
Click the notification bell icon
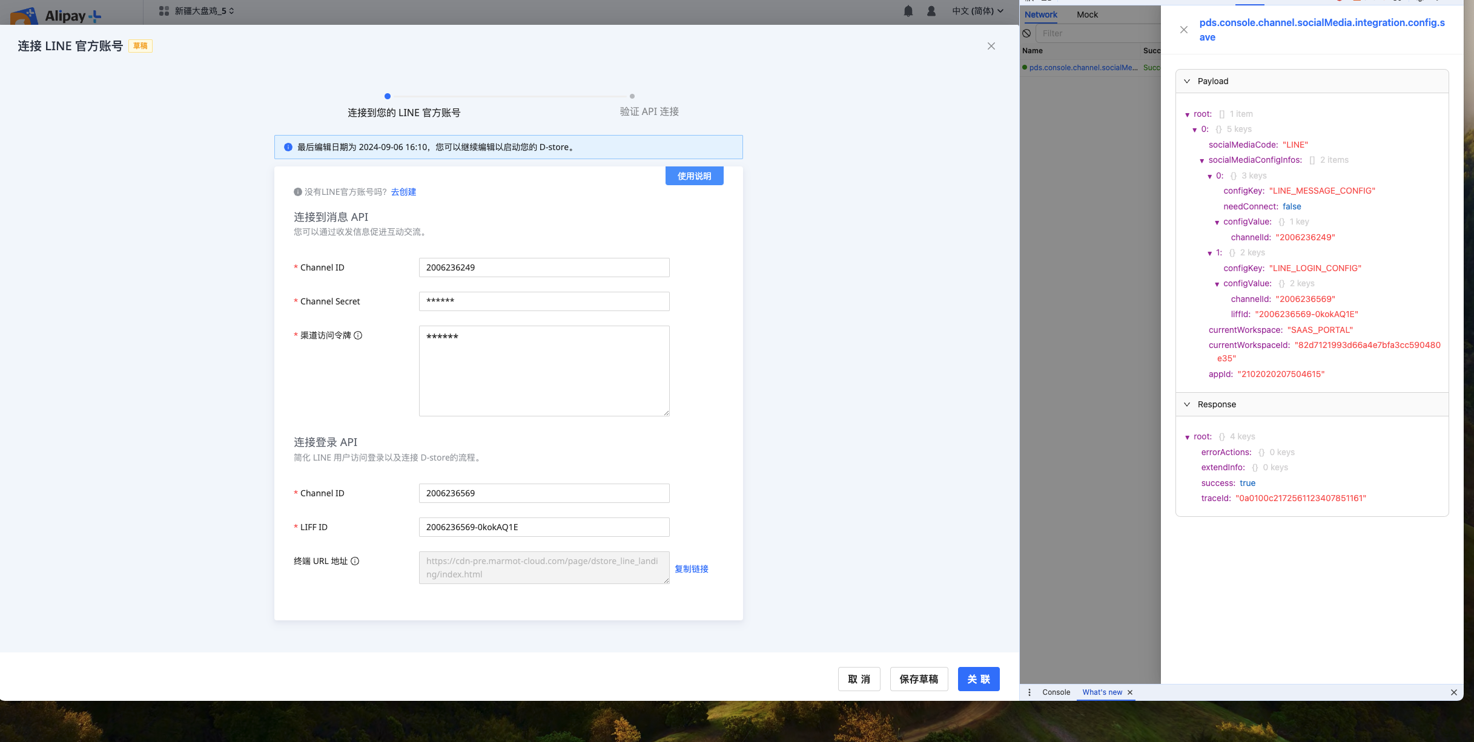pos(908,11)
